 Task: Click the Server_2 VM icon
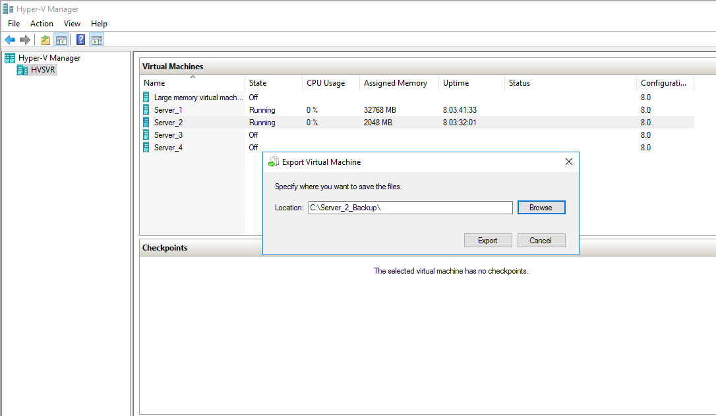[x=146, y=123]
